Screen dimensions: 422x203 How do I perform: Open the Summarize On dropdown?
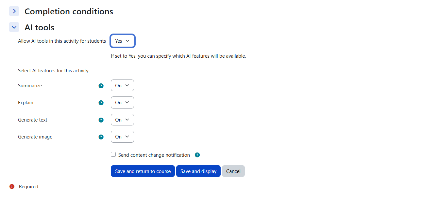tap(122, 85)
